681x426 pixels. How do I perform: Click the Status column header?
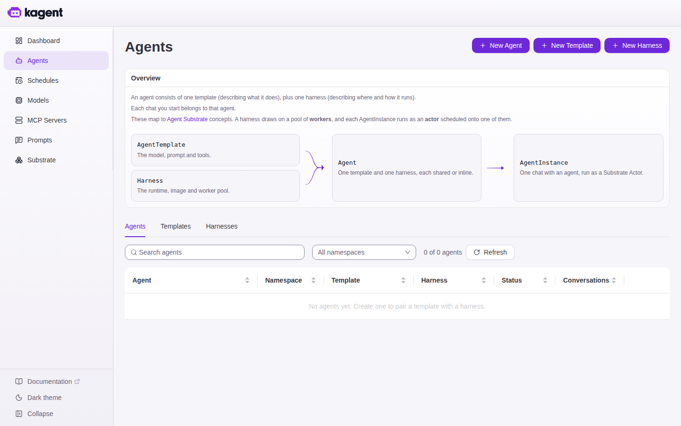pos(524,280)
